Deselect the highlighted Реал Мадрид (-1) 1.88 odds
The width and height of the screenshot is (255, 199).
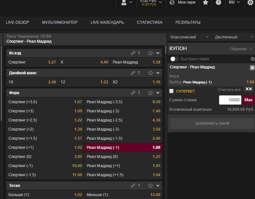pos(123,148)
